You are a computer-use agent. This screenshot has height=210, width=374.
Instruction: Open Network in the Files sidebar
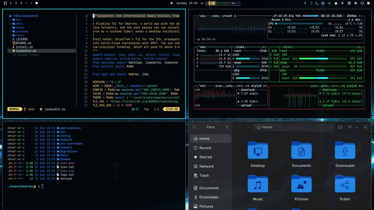[x=211, y=166]
